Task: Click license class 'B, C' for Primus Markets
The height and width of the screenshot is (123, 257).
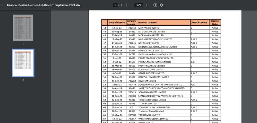Action: pos(192,62)
